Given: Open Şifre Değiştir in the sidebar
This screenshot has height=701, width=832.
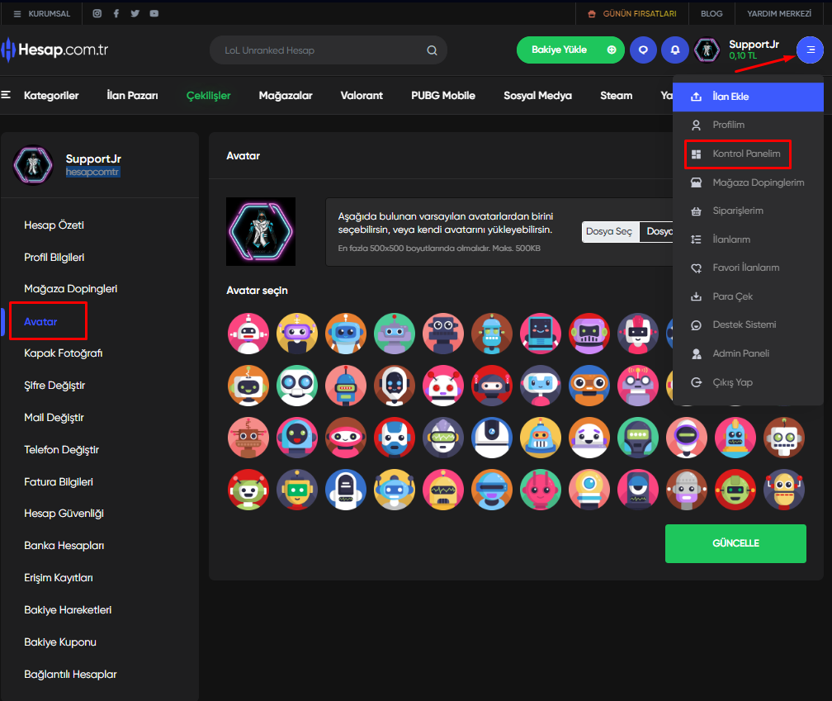Looking at the screenshot, I should (54, 386).
